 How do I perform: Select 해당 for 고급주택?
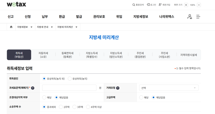141,98
